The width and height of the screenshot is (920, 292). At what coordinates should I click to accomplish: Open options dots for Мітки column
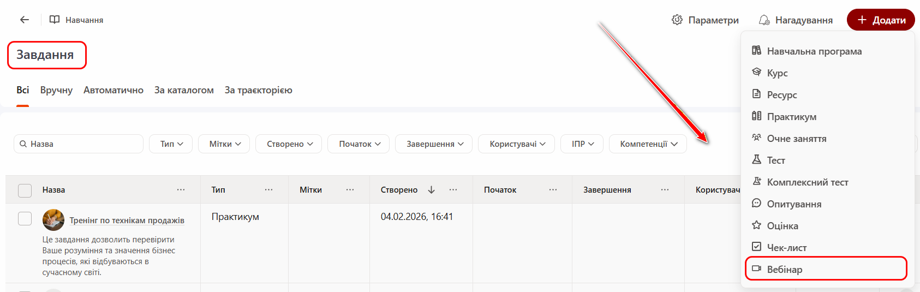[350, 190]
